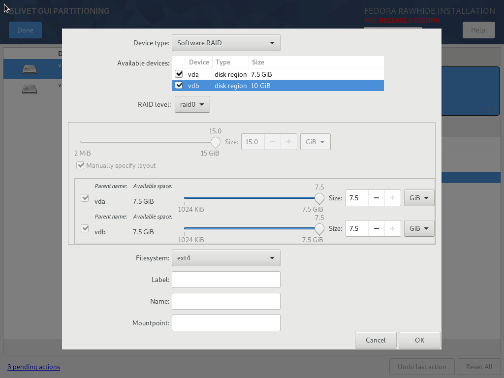Decrease vdb size with minus button

[377, 228]
